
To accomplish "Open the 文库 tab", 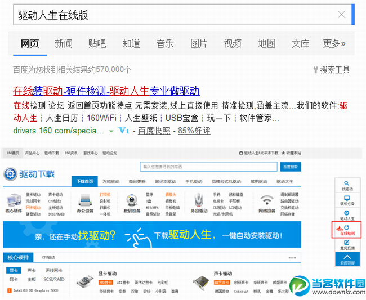I will click(x=300, y=44).
